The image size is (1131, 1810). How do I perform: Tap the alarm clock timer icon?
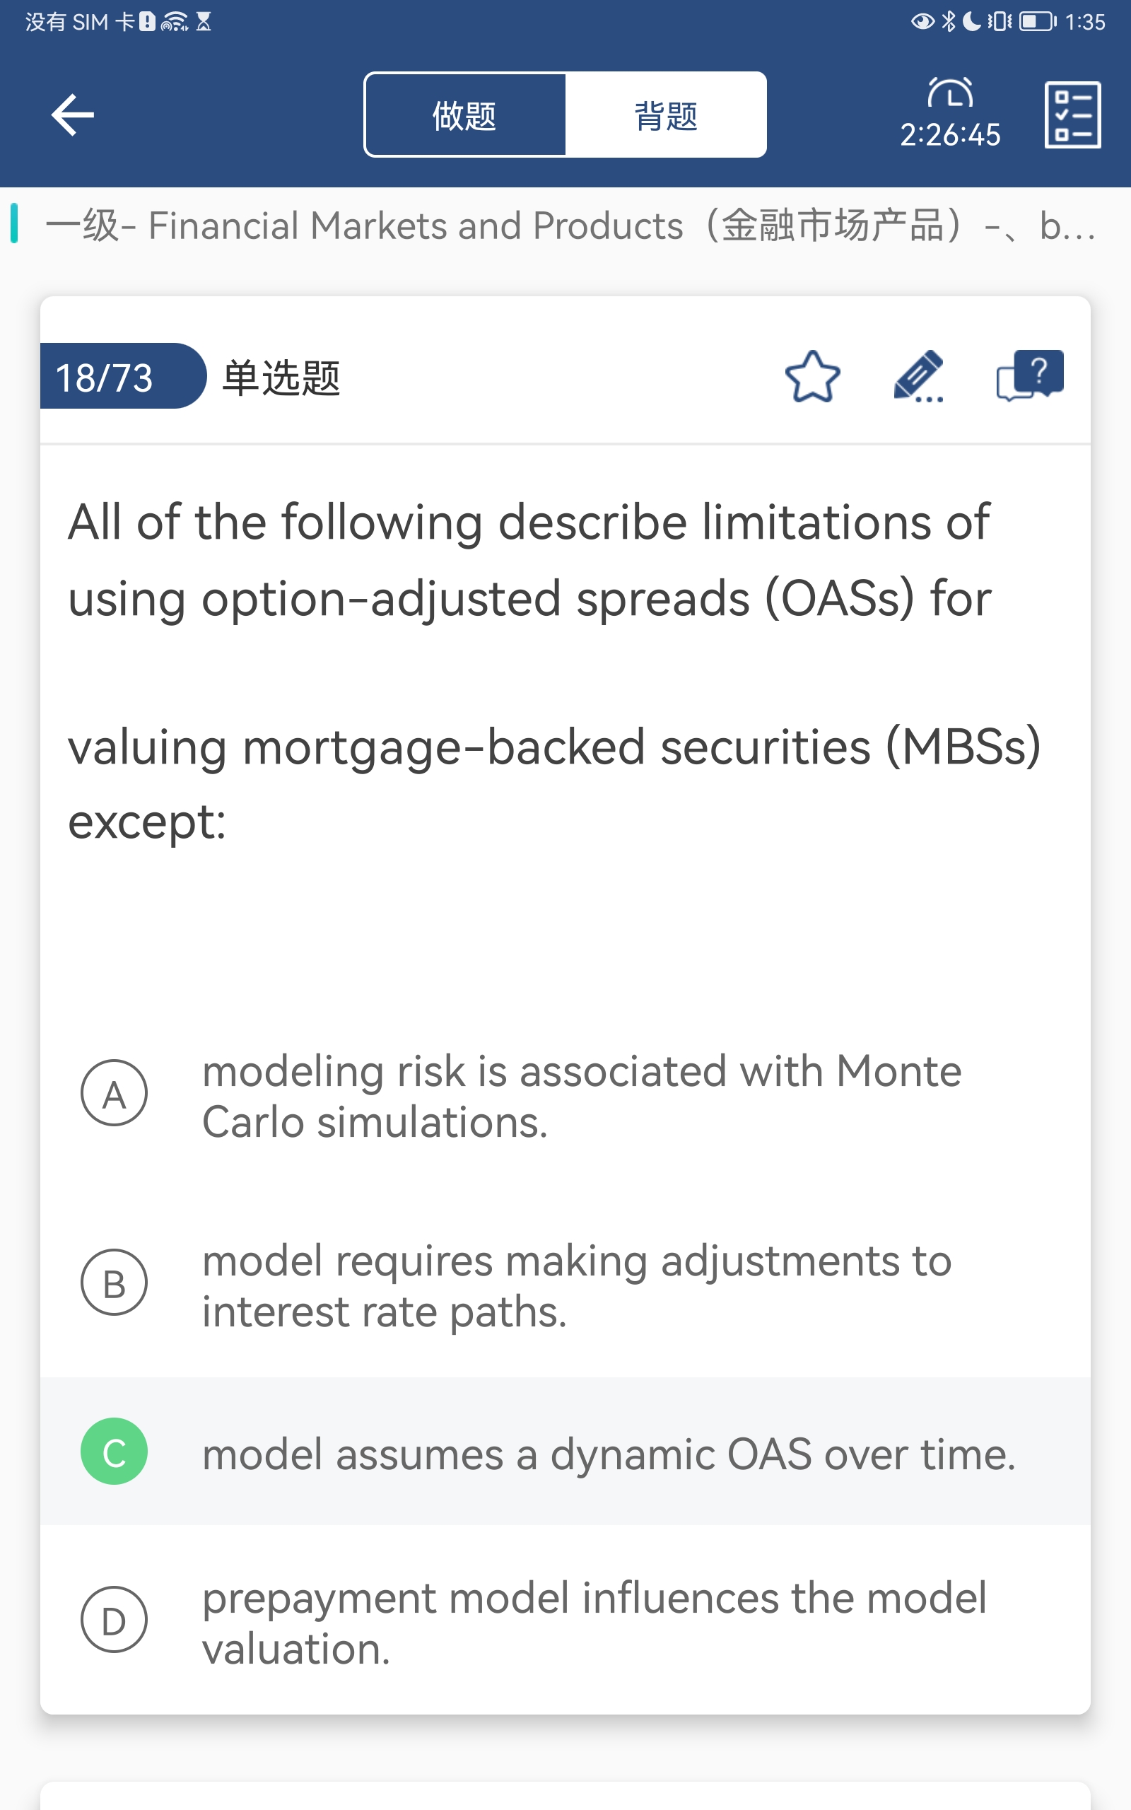tap(950, 93)
